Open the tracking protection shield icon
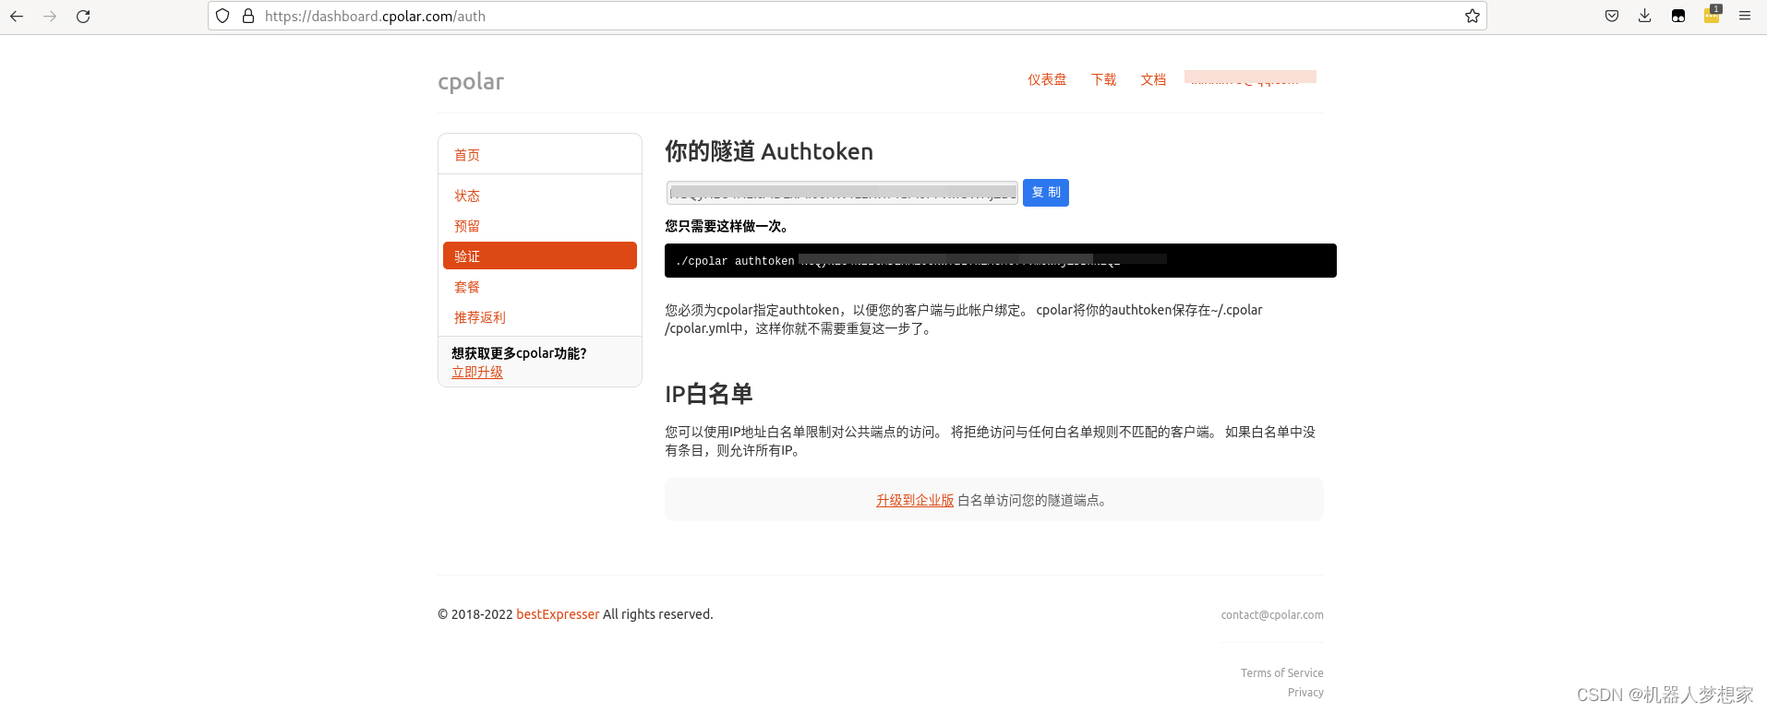This screenshot has width=1767, height=713. coord(222,16)
